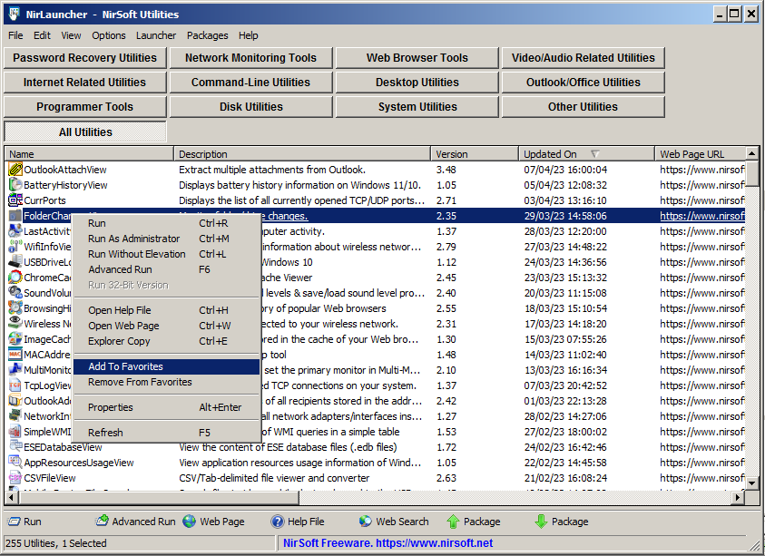Choose Remove From Favorites menu entry

click(x=166, y=382)
